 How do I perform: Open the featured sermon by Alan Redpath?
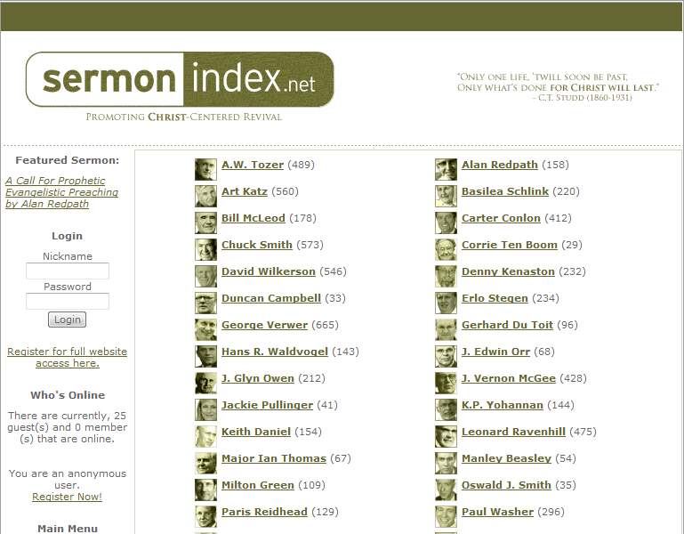62,192
